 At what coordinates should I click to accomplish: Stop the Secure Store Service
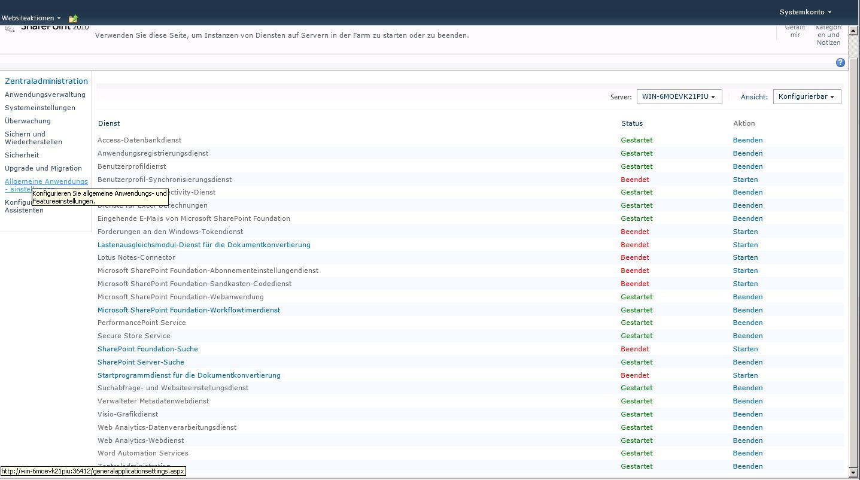(x=747, y=336)
